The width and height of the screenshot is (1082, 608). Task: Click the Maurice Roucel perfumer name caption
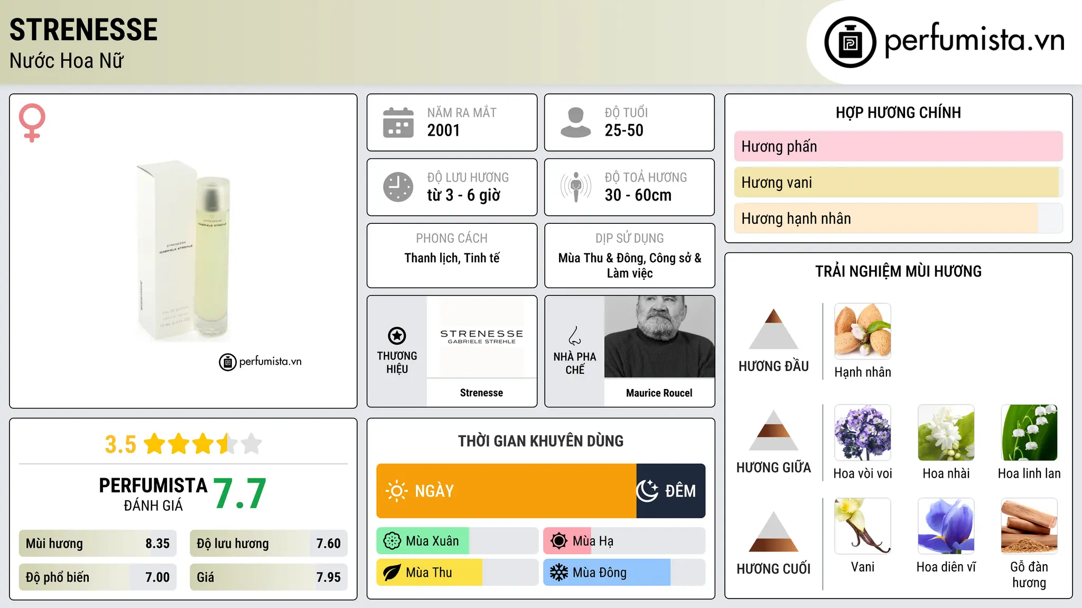[x=659, y=393]
